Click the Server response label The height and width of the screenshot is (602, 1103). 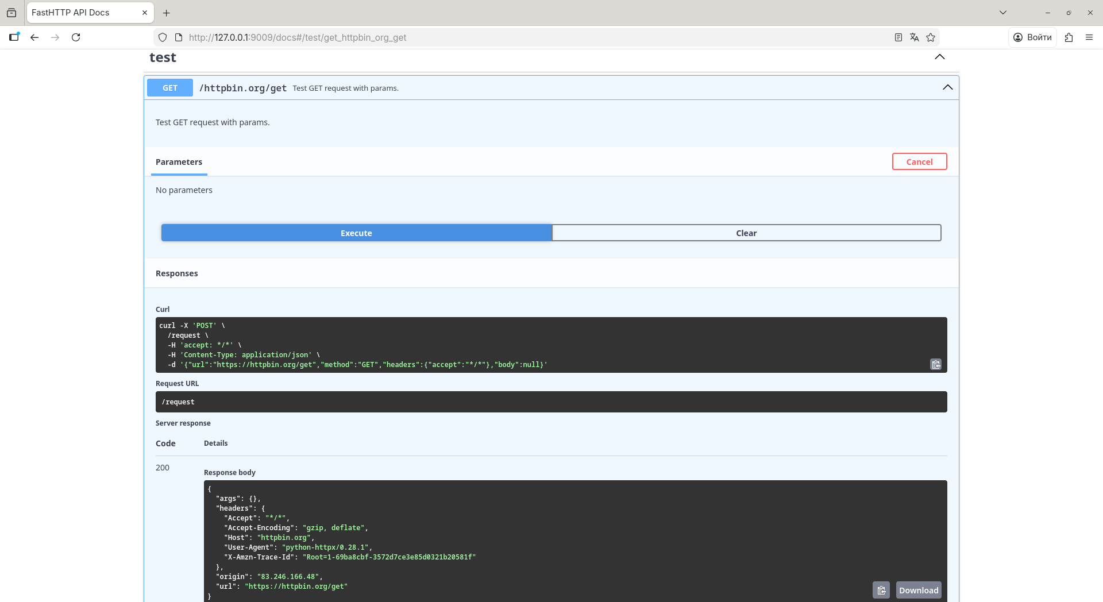tap(183, 423)
